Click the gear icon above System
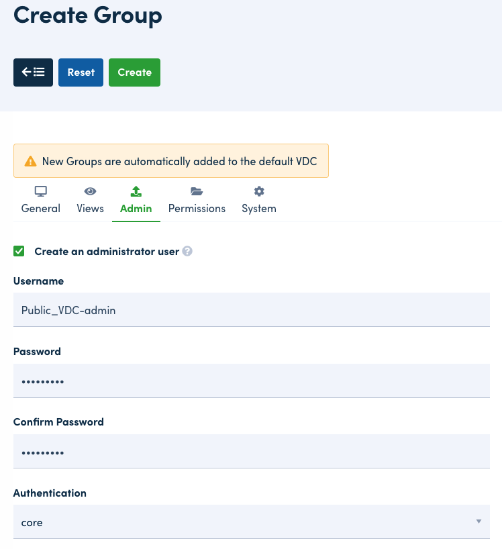 click(259, 191)
